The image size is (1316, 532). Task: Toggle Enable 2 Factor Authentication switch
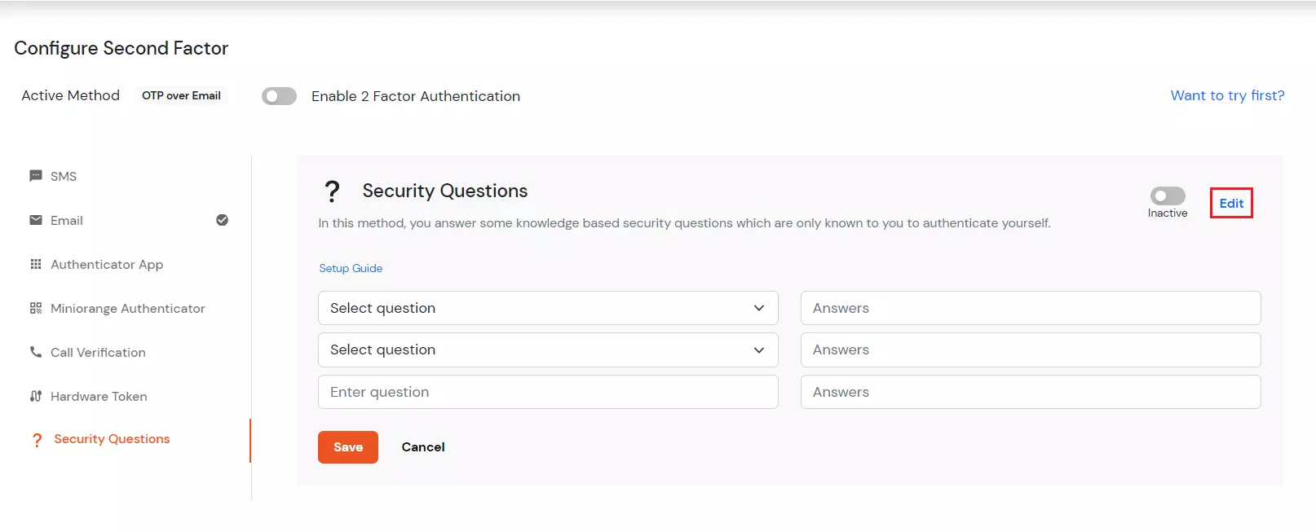(279, 96)
